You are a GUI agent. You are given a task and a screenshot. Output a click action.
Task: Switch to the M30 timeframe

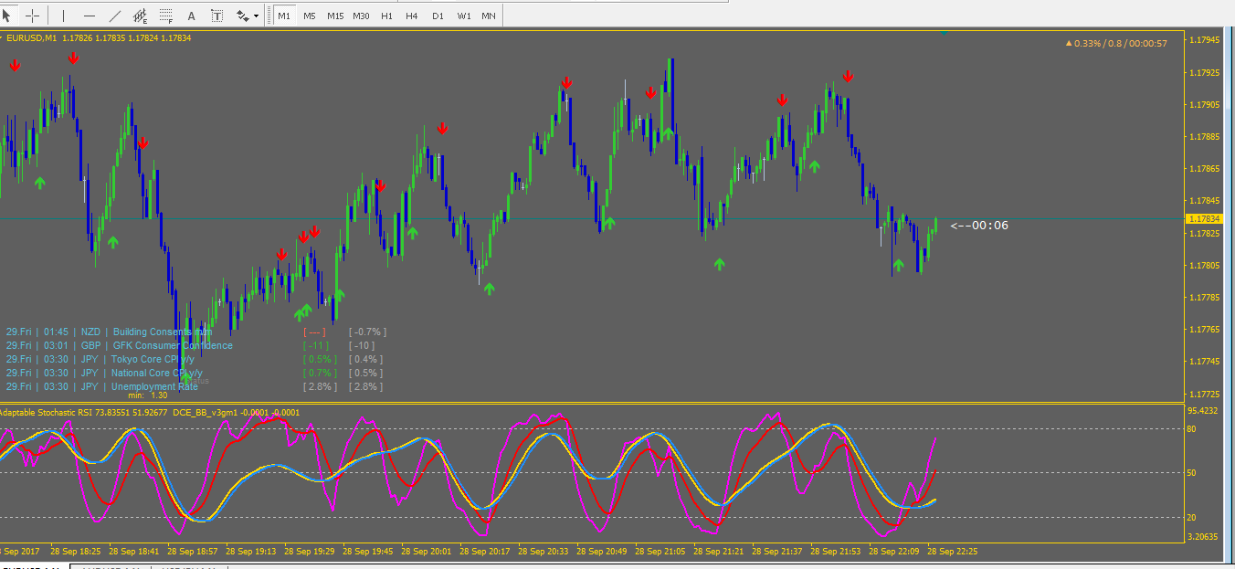coord(362,16)
